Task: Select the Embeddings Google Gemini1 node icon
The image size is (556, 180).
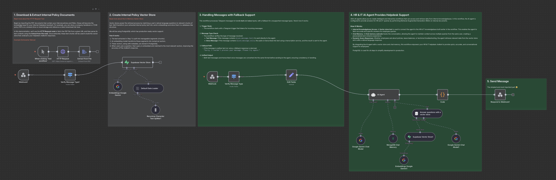Action: click(404, 160)
